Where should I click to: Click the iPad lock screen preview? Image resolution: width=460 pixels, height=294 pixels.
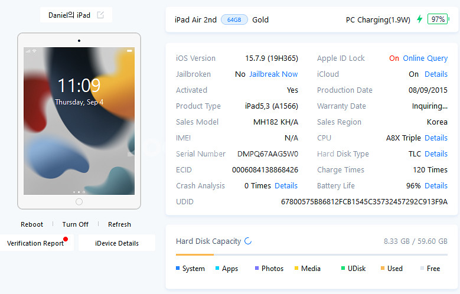coord(79,120)
